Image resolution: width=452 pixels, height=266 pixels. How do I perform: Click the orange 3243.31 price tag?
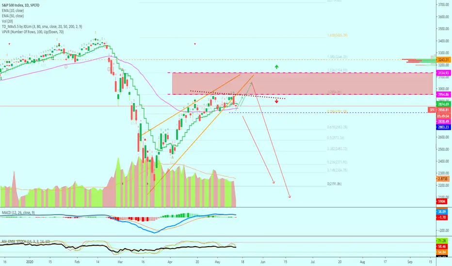[444, 60]
